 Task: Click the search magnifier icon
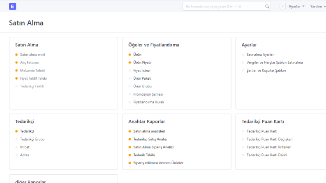click(267, 7)
